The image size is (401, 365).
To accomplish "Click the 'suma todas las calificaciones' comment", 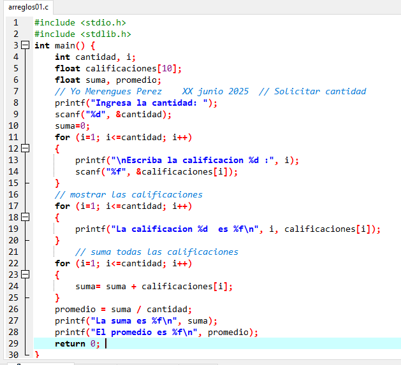I will (156, 252).
